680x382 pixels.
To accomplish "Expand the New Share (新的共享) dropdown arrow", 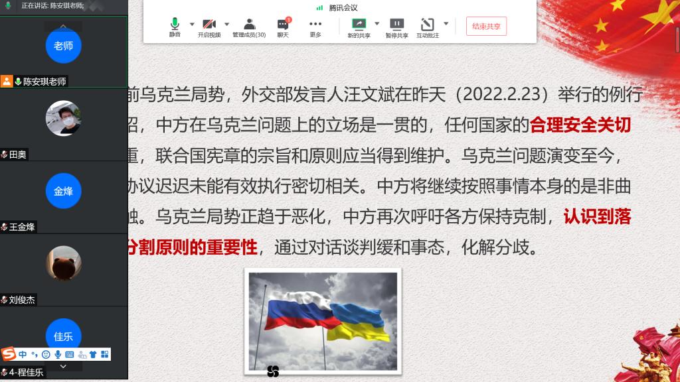I will point(377,24).
